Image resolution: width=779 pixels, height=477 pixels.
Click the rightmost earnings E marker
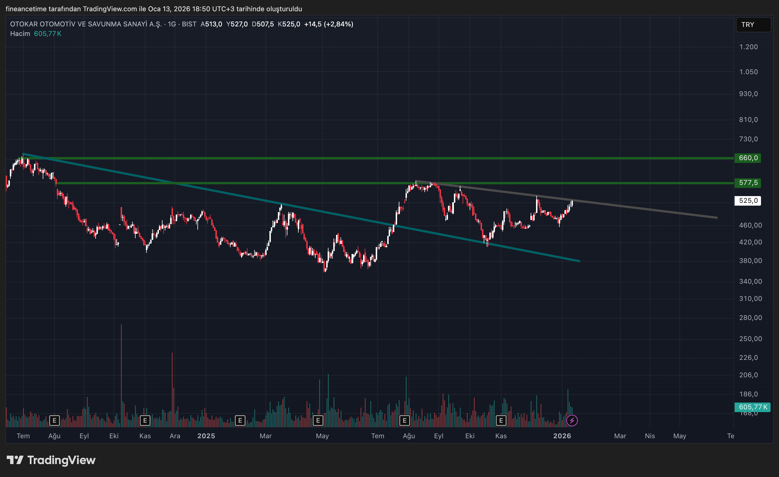(x=501, y=421)
